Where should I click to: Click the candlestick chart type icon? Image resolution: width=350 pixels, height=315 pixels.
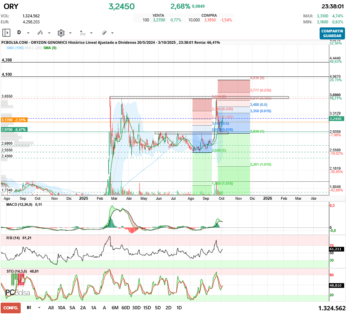[40, 33]
